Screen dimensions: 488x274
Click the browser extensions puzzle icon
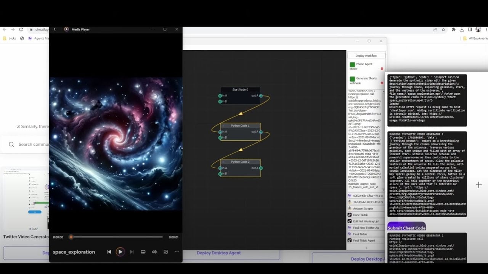coord(453,30)
